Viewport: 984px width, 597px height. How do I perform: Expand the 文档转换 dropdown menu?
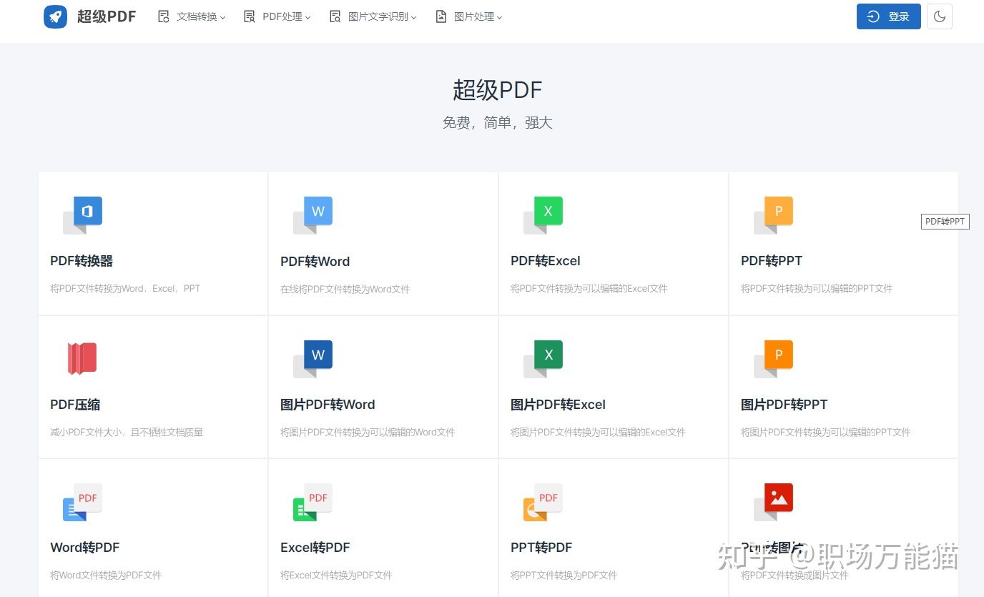coord(192,16)
